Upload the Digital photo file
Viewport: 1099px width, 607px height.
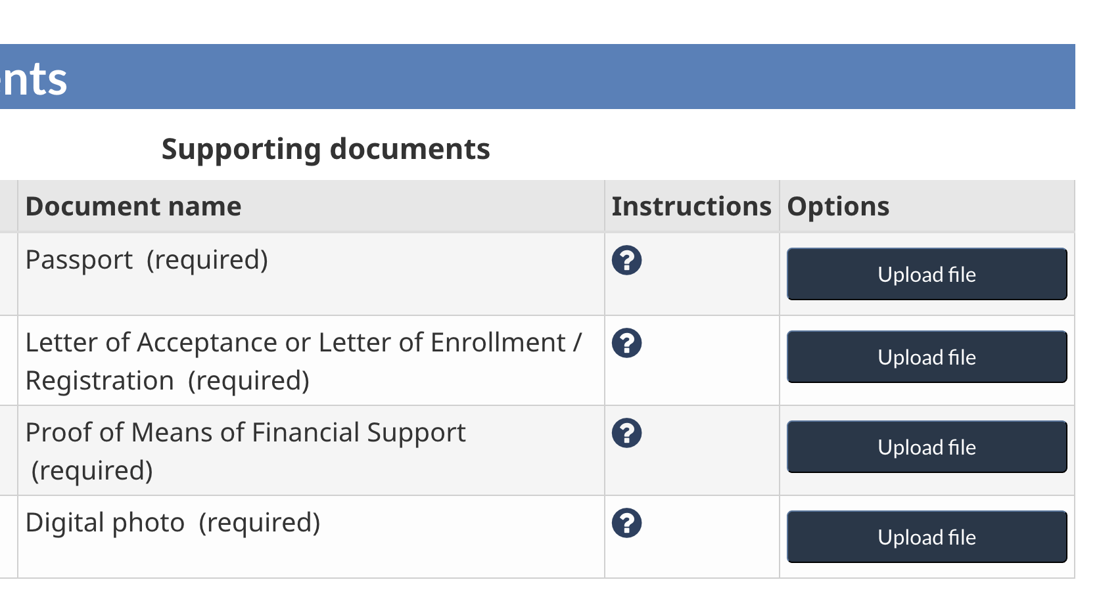coord(926,537)
